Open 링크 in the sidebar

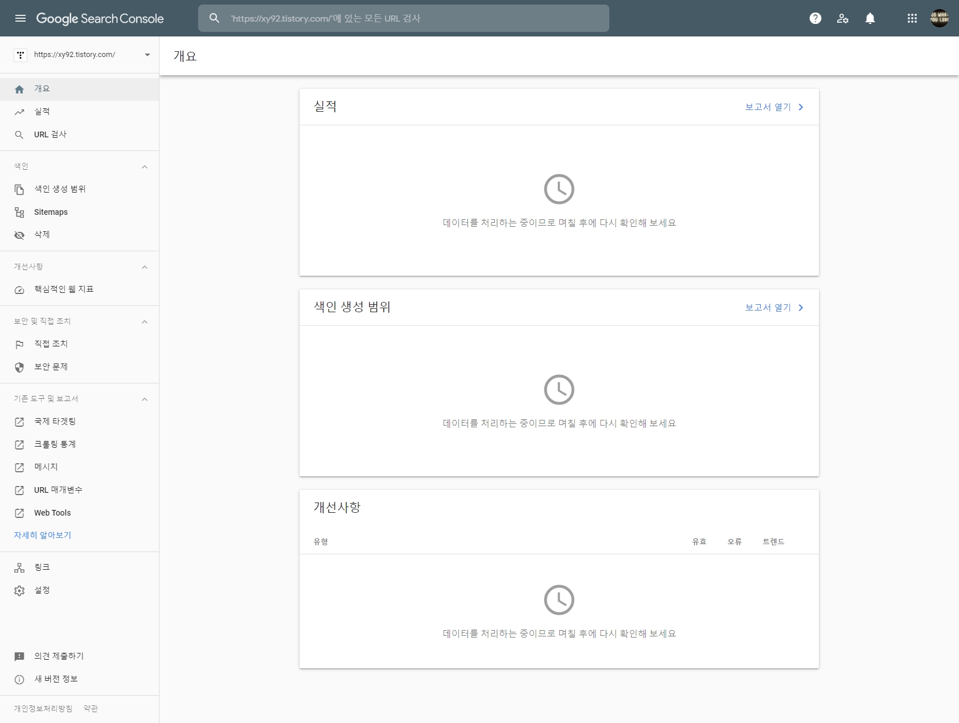coord(79,567)
